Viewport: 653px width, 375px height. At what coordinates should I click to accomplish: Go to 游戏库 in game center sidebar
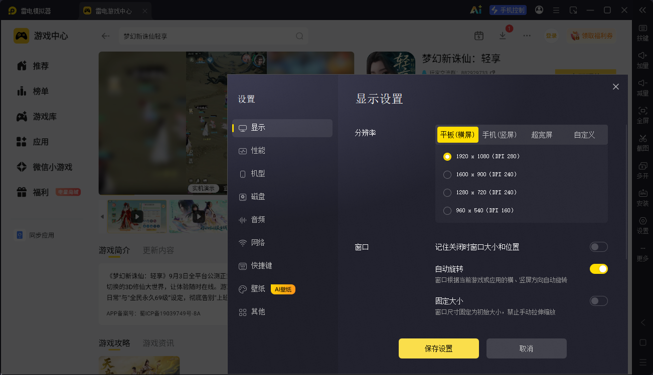click(x=37, y=117)
